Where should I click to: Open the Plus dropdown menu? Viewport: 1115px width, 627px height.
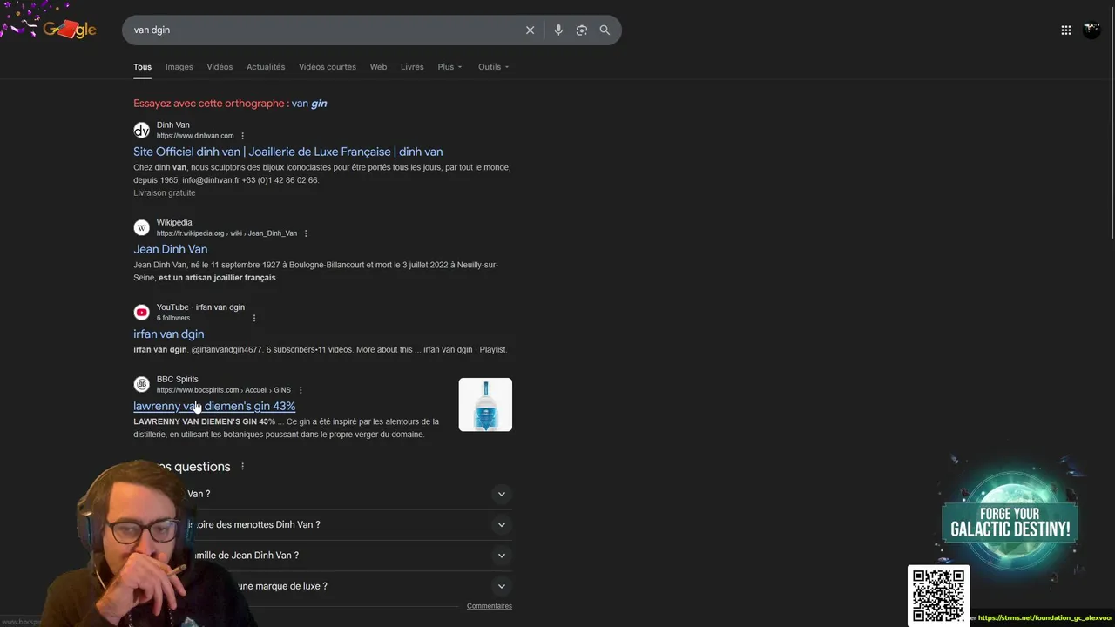449,67
